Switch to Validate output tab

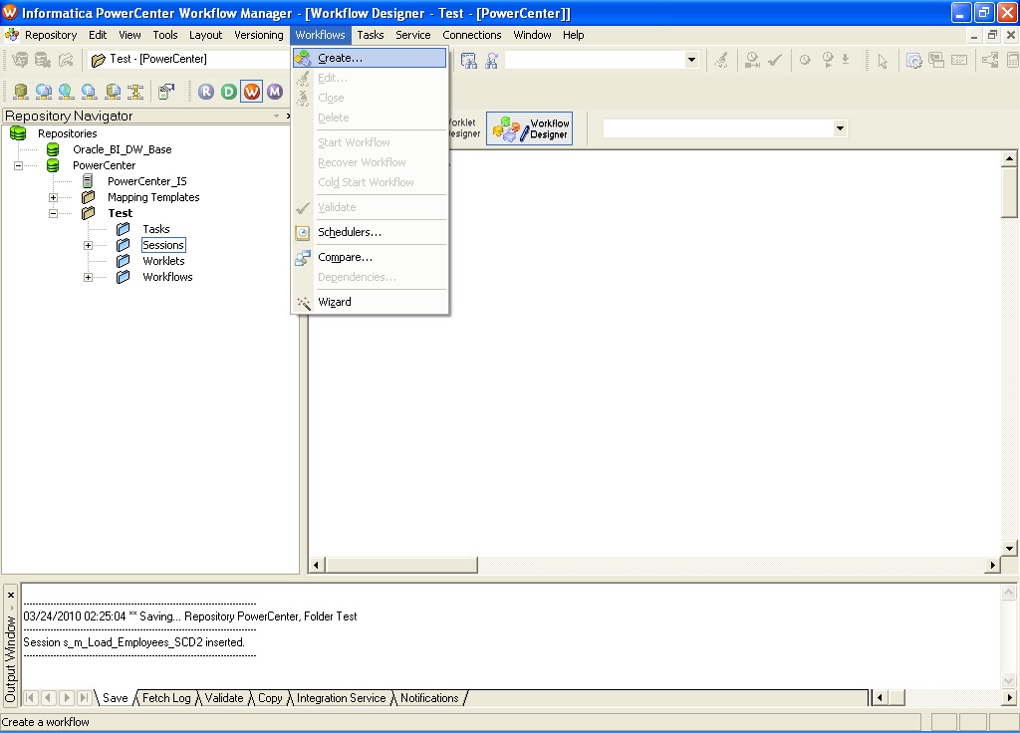[x=224, y=698]
